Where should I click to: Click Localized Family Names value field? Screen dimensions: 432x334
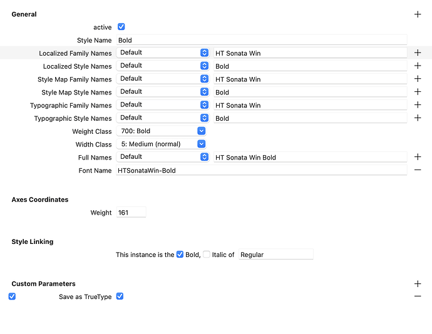pos(310,53)
